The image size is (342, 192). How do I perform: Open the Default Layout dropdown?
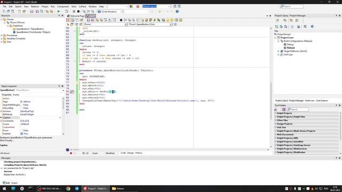[169, 6]
